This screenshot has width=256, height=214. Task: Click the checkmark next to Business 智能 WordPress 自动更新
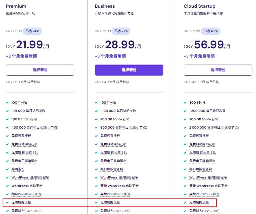point(96,186)
